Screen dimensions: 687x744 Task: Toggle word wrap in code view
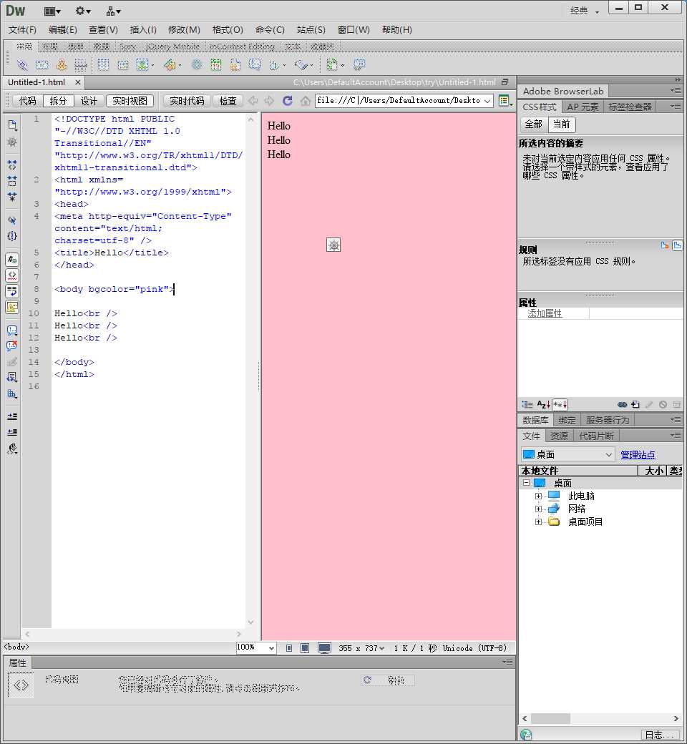tap(12, 291)
